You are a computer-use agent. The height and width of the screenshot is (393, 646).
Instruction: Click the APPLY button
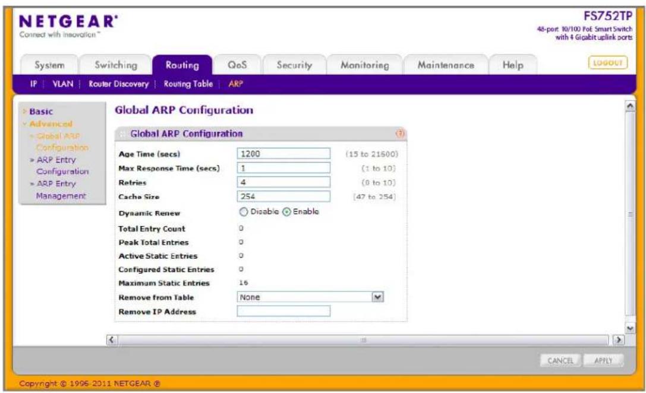[603, 361]
